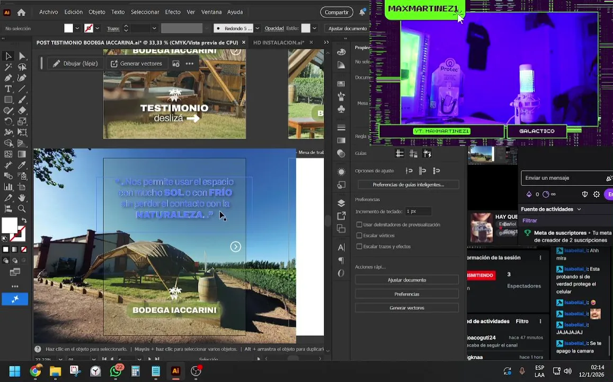Toggle show guides icon in Guías
Screen dimensions: 613x382
(399, 153)
